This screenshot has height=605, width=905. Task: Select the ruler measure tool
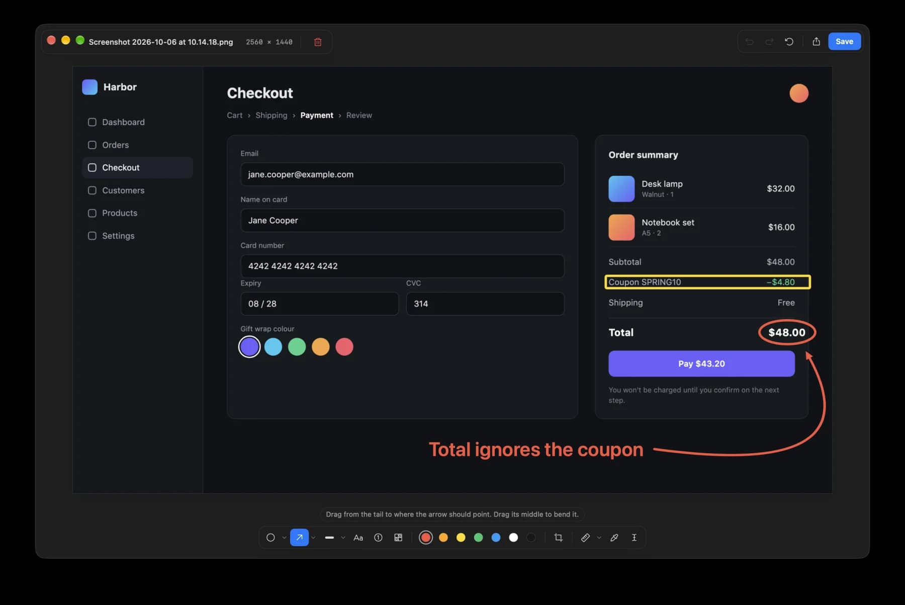(585, 538)
